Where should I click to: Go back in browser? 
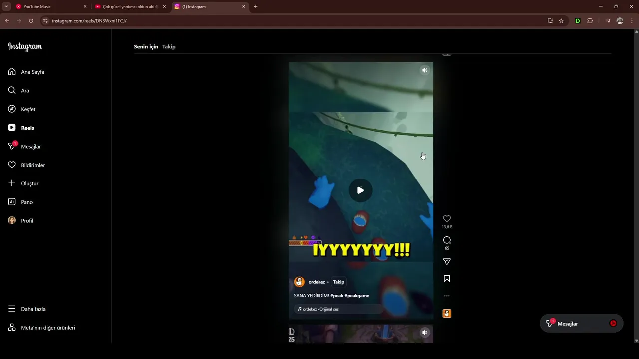[x=7, y=21]
